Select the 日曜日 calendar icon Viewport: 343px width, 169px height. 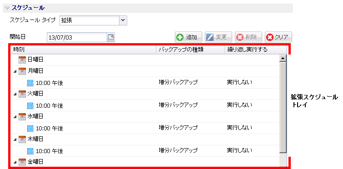[22, 60]
